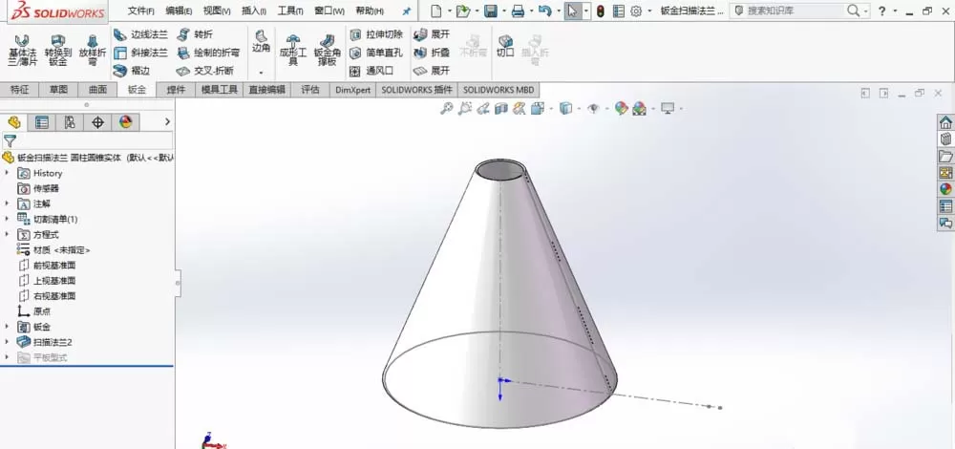Screen dimensions: 955x449
Task: Toggle the menu bar pin icon
Action: pyautogui.click(x=407, y=11)
